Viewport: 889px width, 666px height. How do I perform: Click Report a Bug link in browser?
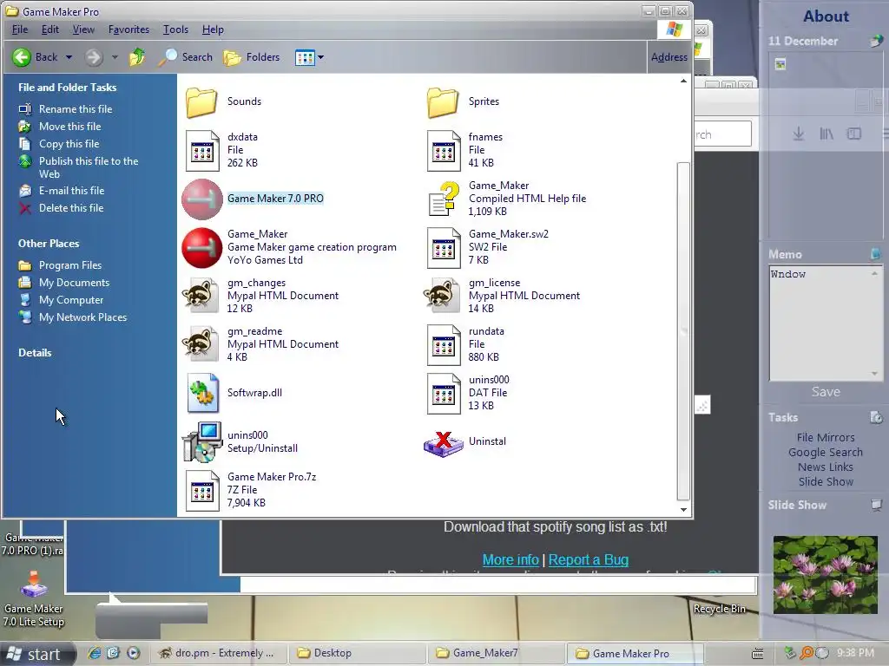589,560
